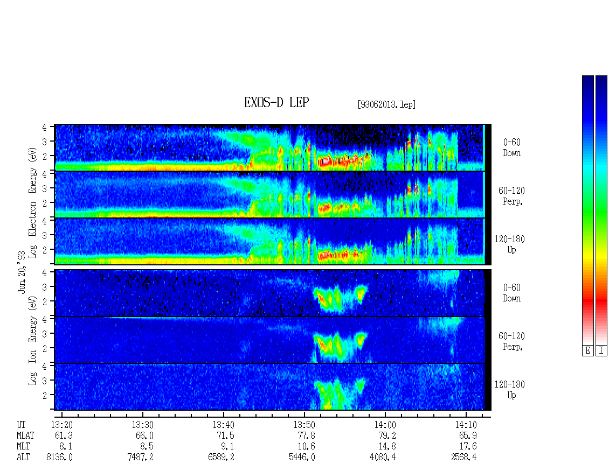Image resolution: width=609 pixels, height=471 pixels.
Task: Select the MLAT value 65.9
Action: 468,435
